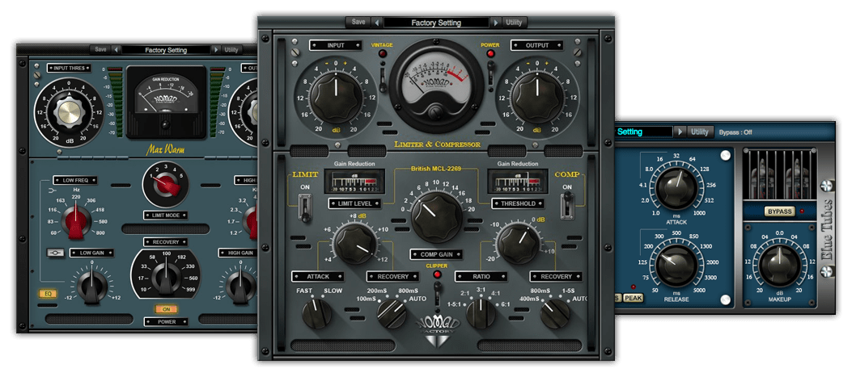Screen dimensions: 852x377
Task: Click the 'COMP GAIN' label plate
Action: 436,254
